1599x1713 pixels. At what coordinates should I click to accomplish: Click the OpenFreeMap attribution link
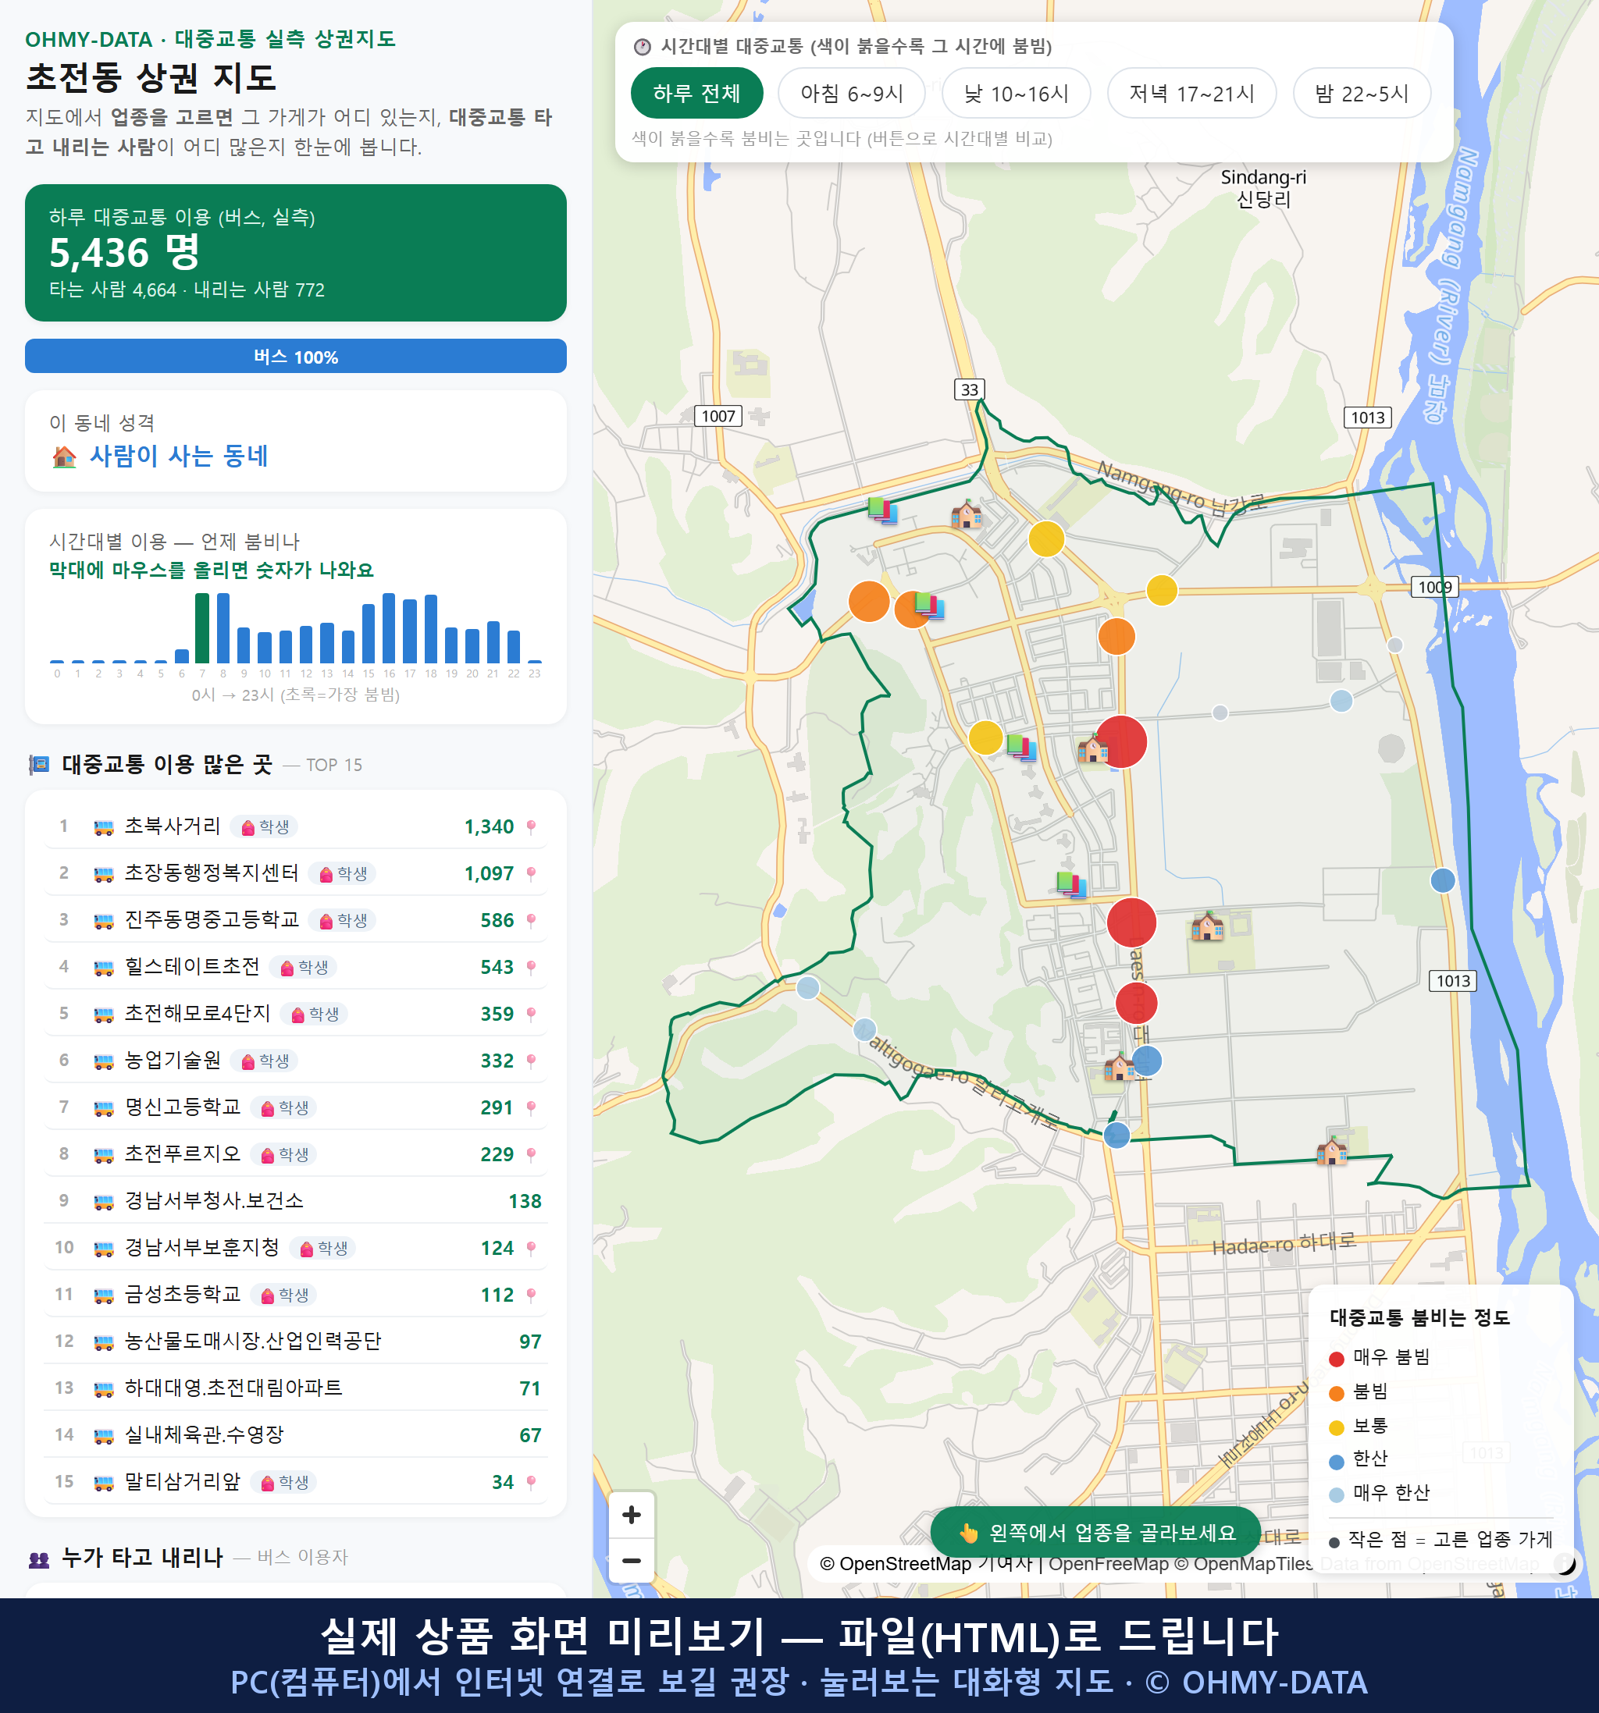coord(1109,1564)
